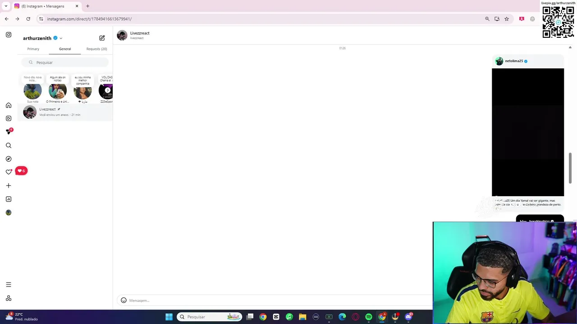Open the 'eu sou minha melhor companhia' note avatar

click(82, 91)
